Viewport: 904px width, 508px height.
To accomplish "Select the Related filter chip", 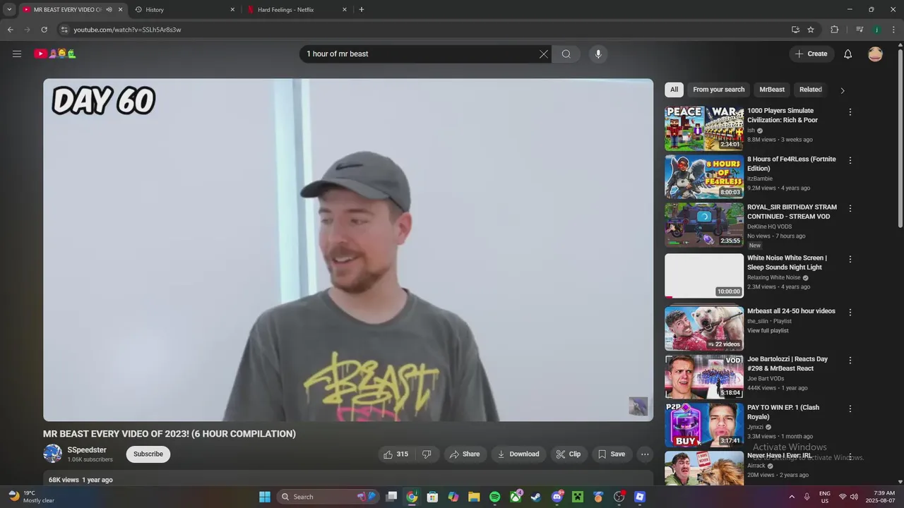I will [x=810, y=90].
